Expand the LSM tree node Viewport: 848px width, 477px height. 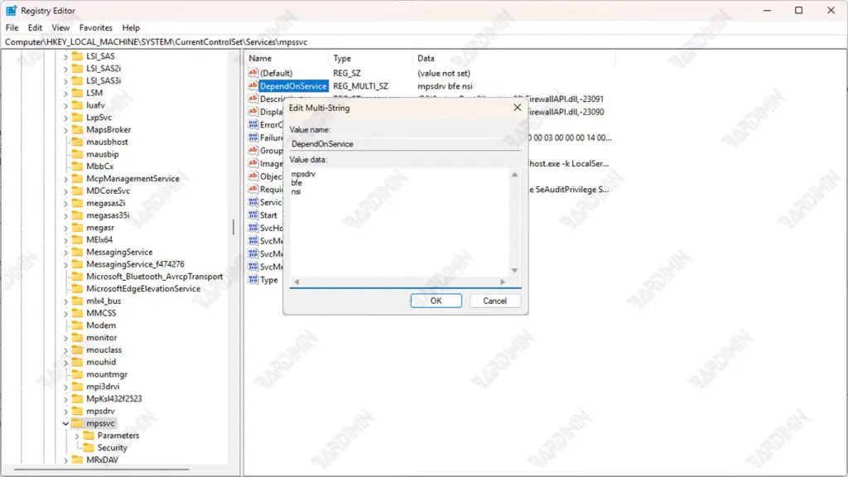pyautogui.click(x=65, y=93)
